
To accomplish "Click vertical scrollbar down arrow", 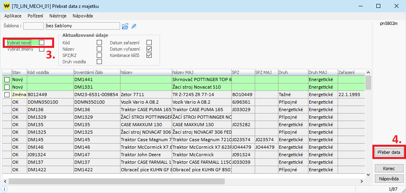I will tap(368, 175).
